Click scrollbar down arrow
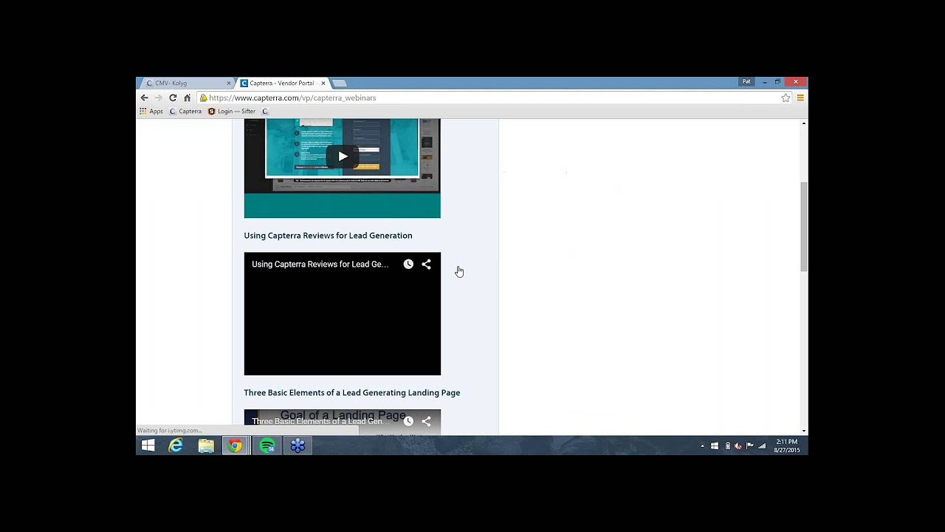Viewport: 945px width, 532px height. tap(804, 430)
